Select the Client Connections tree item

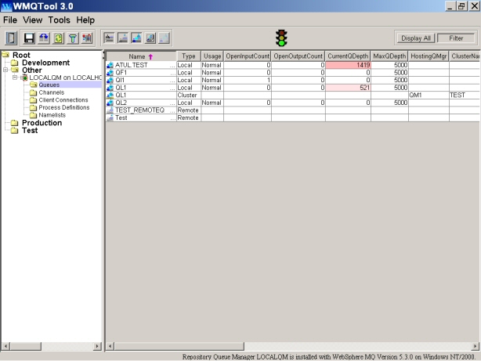pyautogui.click(x=63, y=100)
